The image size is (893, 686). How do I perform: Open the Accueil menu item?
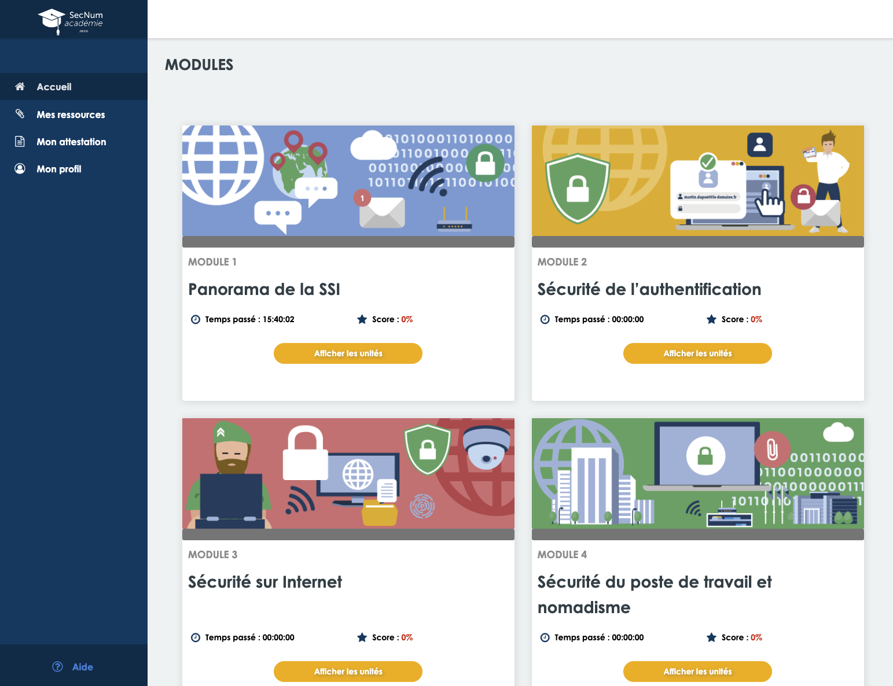[x=54, y=87]
